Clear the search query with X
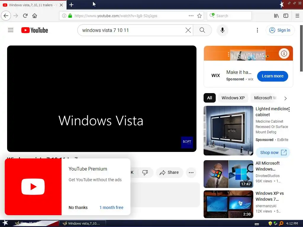 (x=188, y=30)
